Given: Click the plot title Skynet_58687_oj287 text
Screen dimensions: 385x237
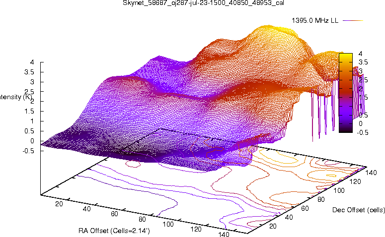Looking at the screenshot, I should click(x=204, y=3).
